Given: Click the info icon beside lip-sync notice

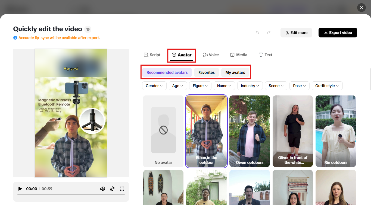Looking at the screenshot, I should click(15, 38).
